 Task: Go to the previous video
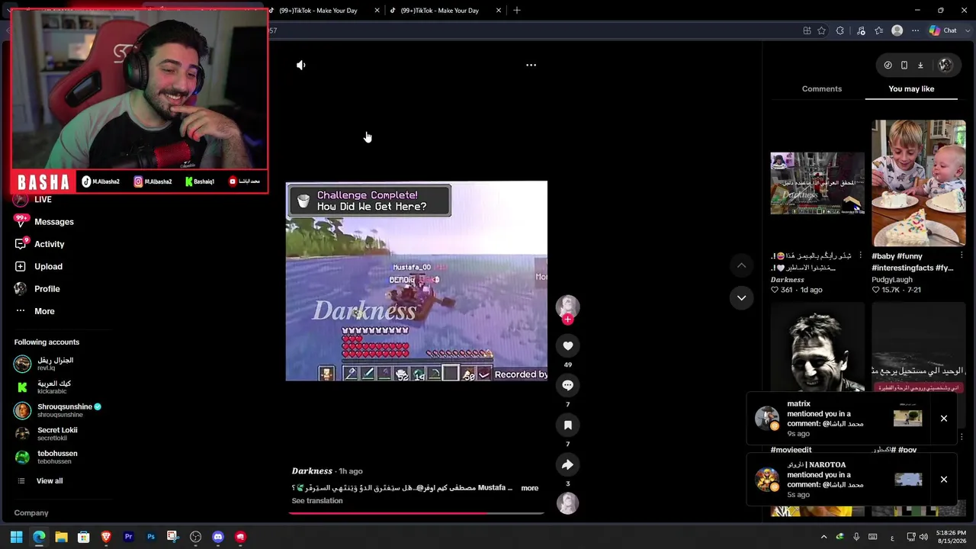coord(741,265)
